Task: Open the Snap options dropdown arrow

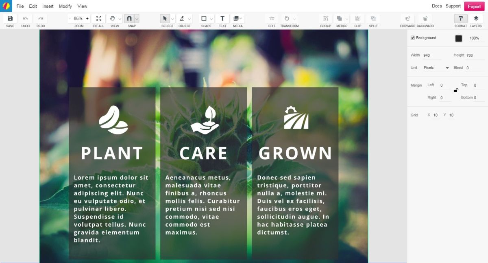Action: tap(137, 19)
